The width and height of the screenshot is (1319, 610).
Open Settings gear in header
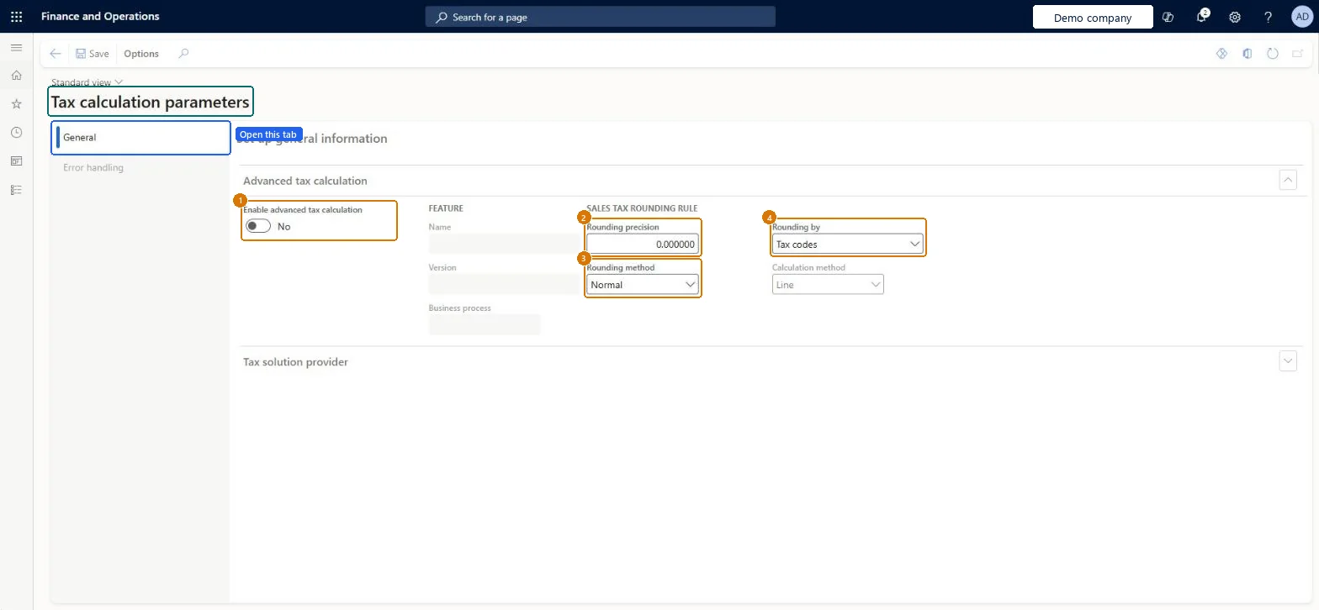point(1235,17)
